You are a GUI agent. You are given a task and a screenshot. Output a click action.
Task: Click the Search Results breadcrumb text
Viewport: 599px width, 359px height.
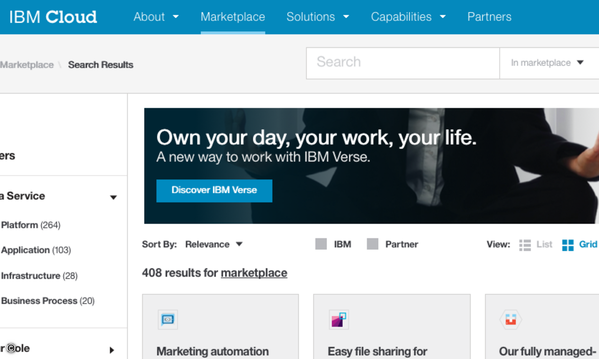(x=101, y=65)
